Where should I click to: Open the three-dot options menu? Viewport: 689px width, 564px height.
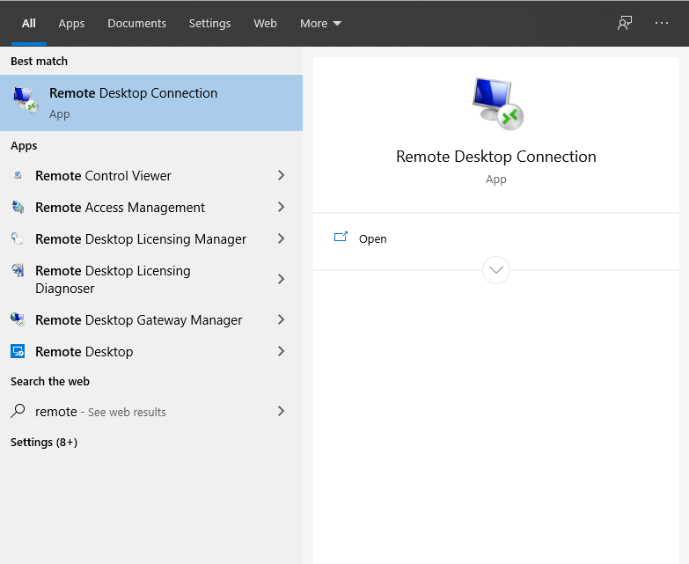[x=662, y=23]
